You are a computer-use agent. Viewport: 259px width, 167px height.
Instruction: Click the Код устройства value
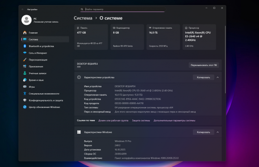pyautogui.click(x=138, y=99)
